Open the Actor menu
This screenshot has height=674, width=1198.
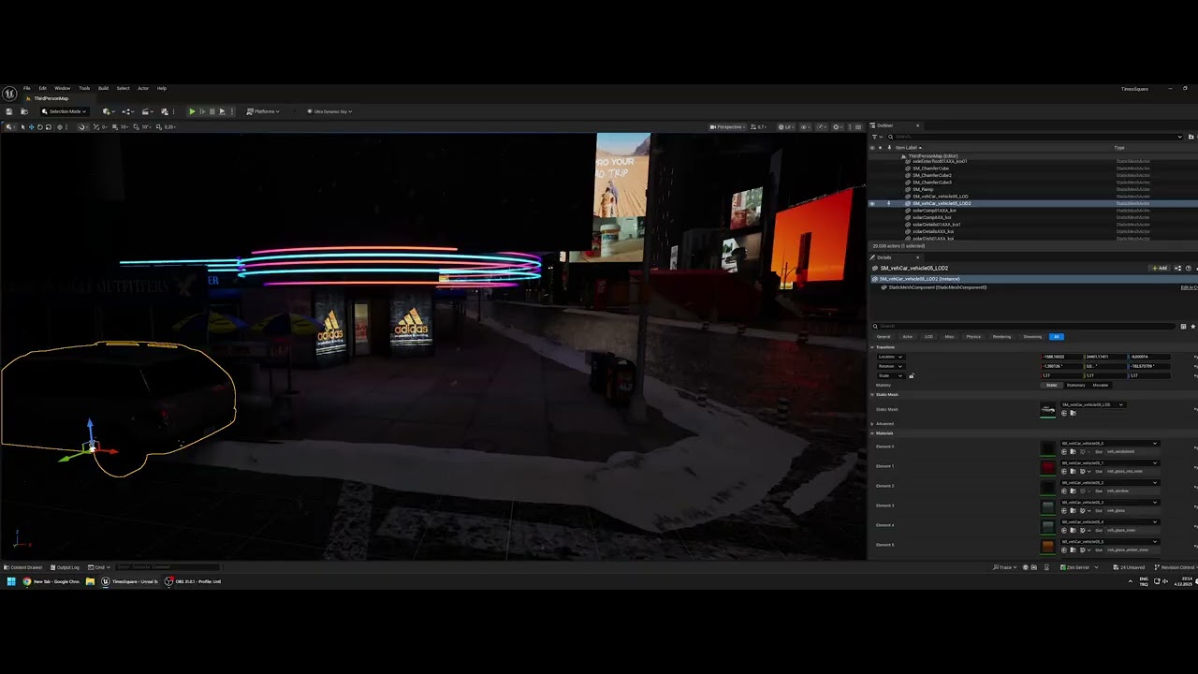(143, 88)
